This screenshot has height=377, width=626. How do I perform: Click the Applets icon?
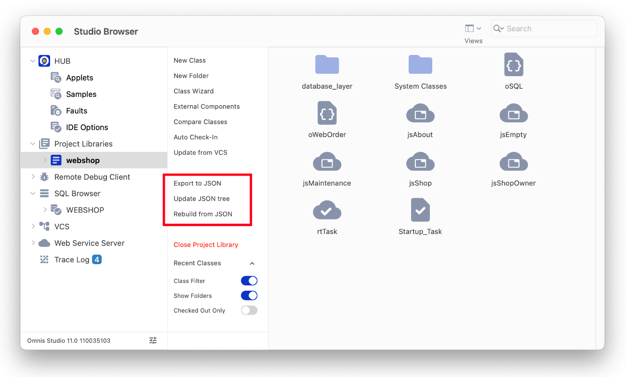[56, 78]
